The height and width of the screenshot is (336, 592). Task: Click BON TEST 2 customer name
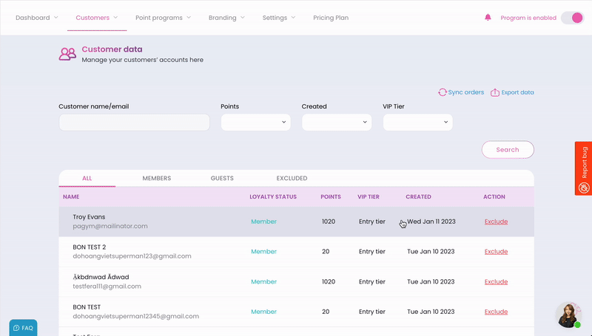(x=90, y=247)
